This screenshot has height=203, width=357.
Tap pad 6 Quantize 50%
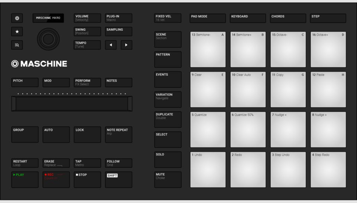pyautogui.click(x=248, y=130)
